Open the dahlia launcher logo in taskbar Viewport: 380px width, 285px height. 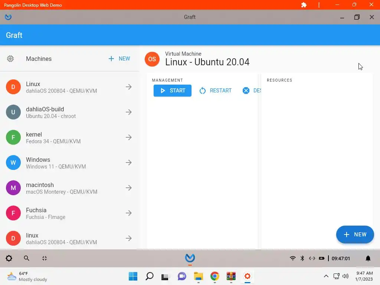pyautogui.click(x=190, y=258)
